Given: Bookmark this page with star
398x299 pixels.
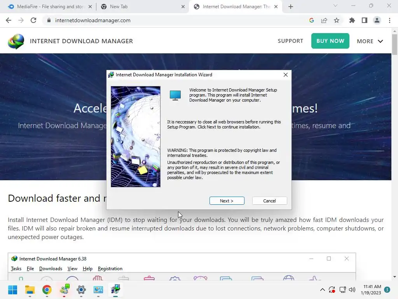Looking at the screenshot, I should pos(337,20).
